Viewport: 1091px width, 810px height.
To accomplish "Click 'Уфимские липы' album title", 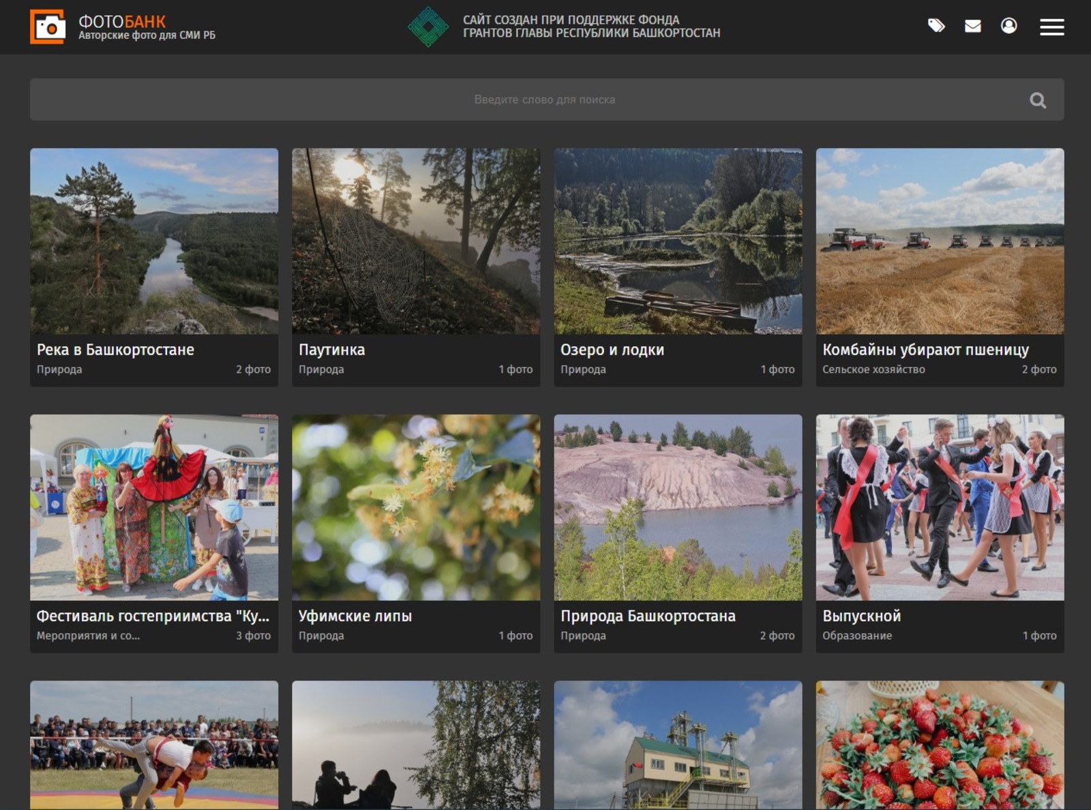I will [355, 616].
